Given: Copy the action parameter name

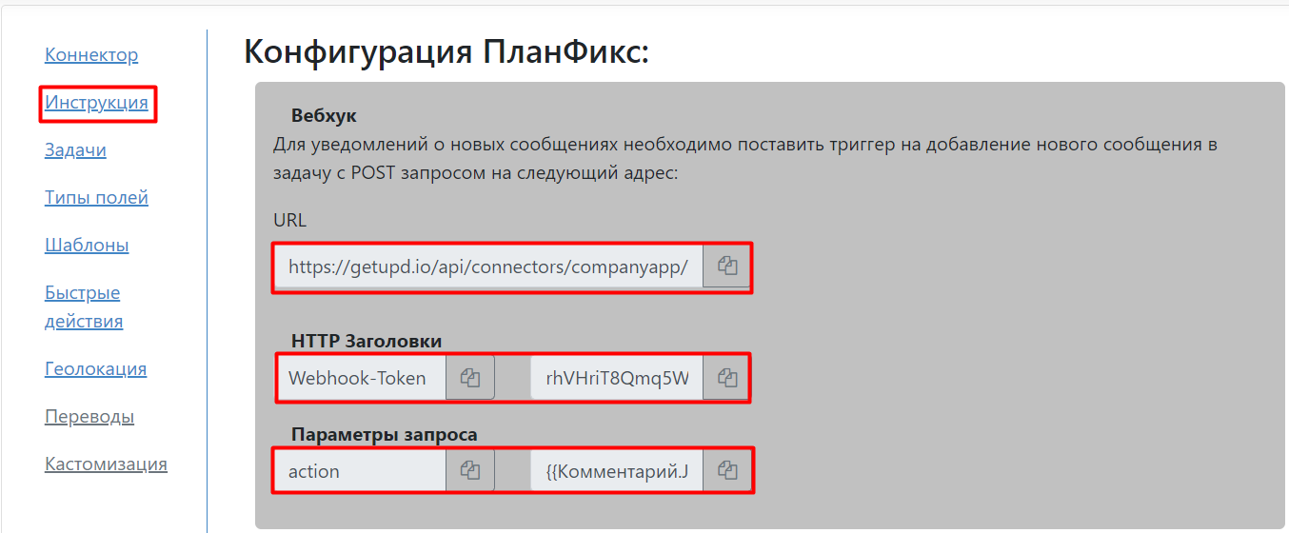Looking at the screenshot, I should pyautogui.click(x=470, y=470).
